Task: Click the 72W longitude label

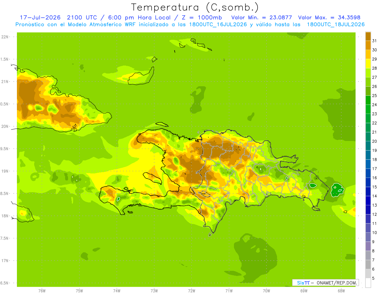Action: point(191,291)
